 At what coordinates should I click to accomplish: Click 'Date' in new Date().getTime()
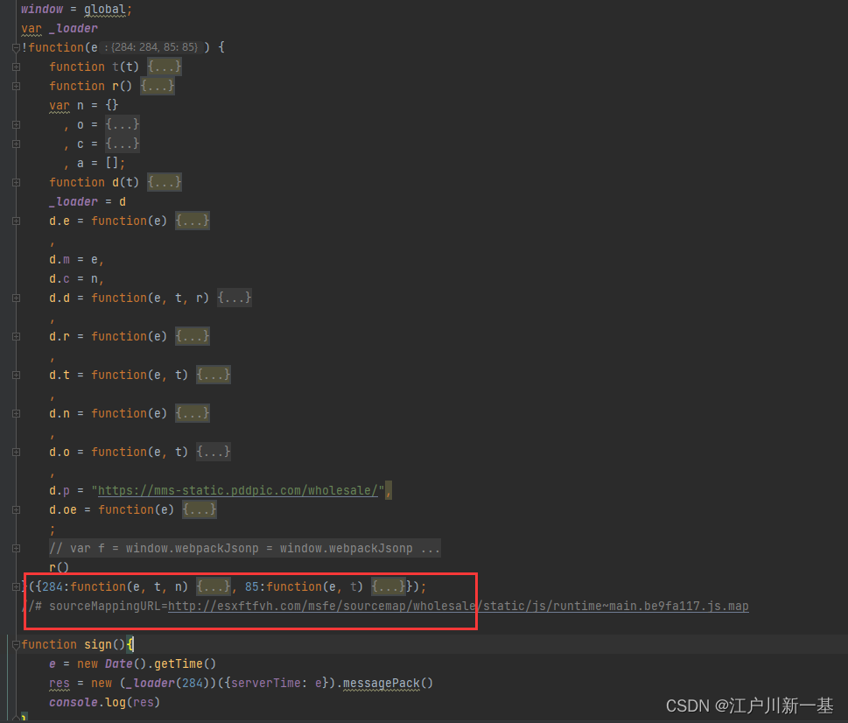click(x=119, y=664)
